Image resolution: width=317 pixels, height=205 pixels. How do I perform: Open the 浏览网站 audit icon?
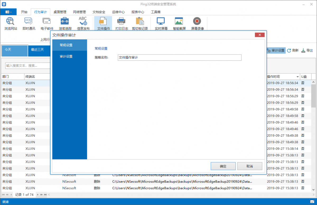(11, 24)
